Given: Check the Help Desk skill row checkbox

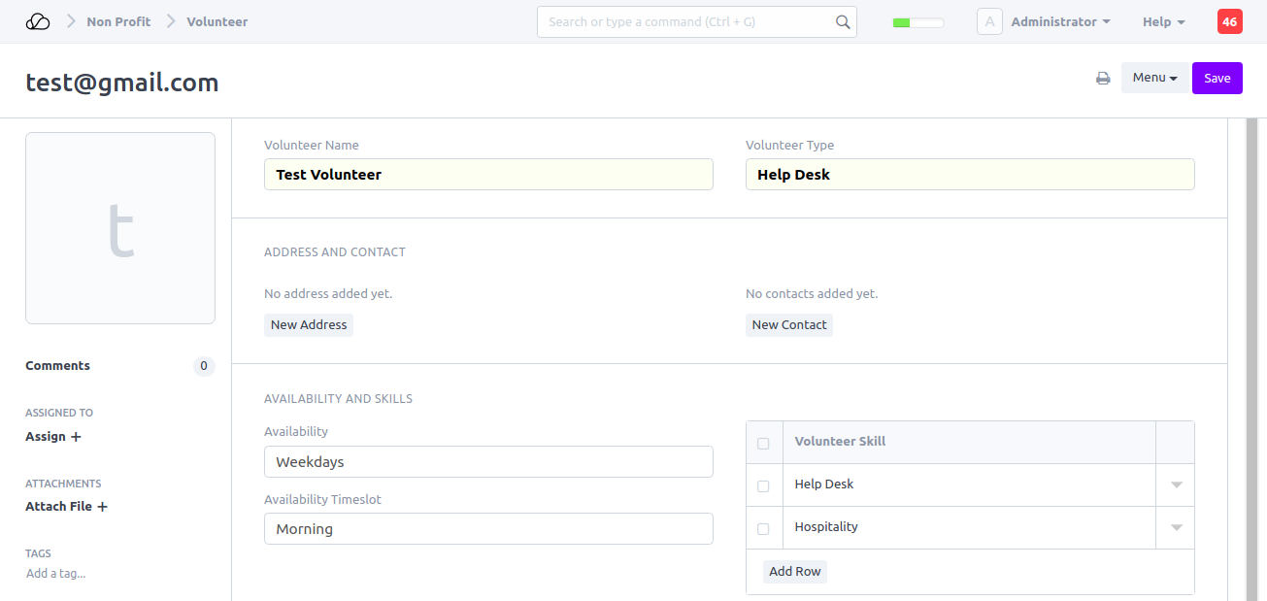Looking at the screenshot, I should (763, 485).
